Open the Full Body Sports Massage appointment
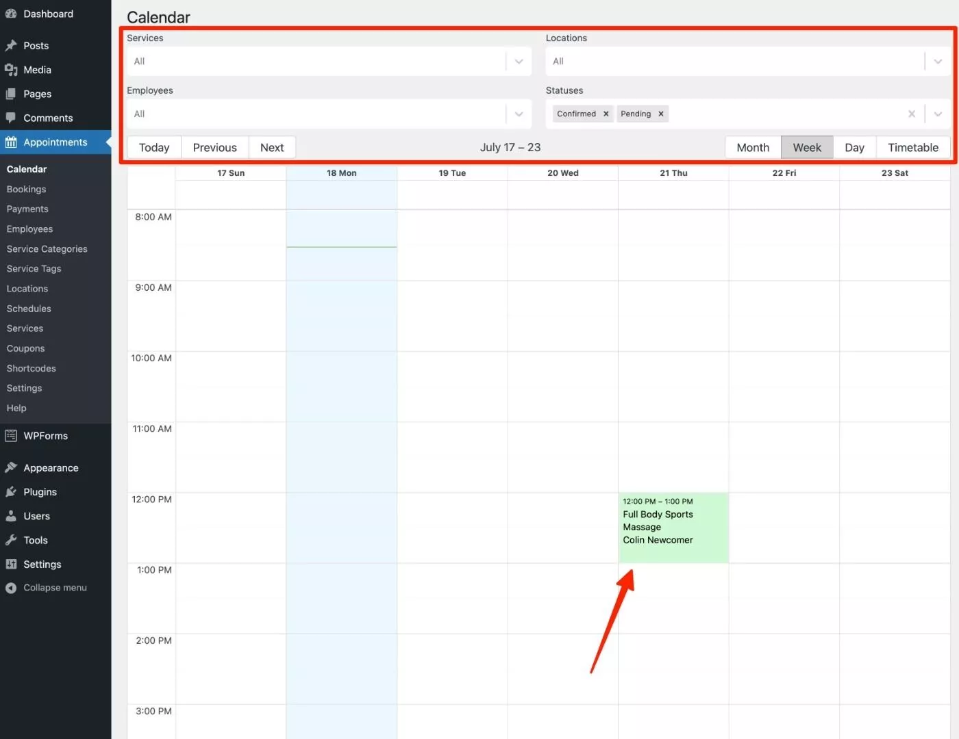Viewport: 959px width, 739px height. (x=673, y=528)
